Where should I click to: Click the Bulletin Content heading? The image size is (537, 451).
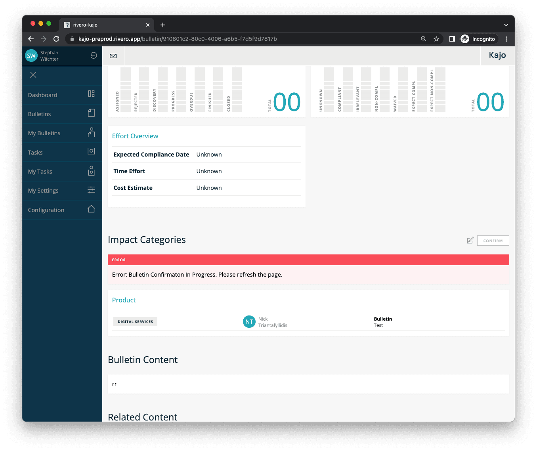click(x=143, y=360)
